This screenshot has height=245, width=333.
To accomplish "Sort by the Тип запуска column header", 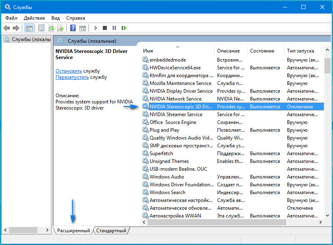I will [x=300, y=51].
